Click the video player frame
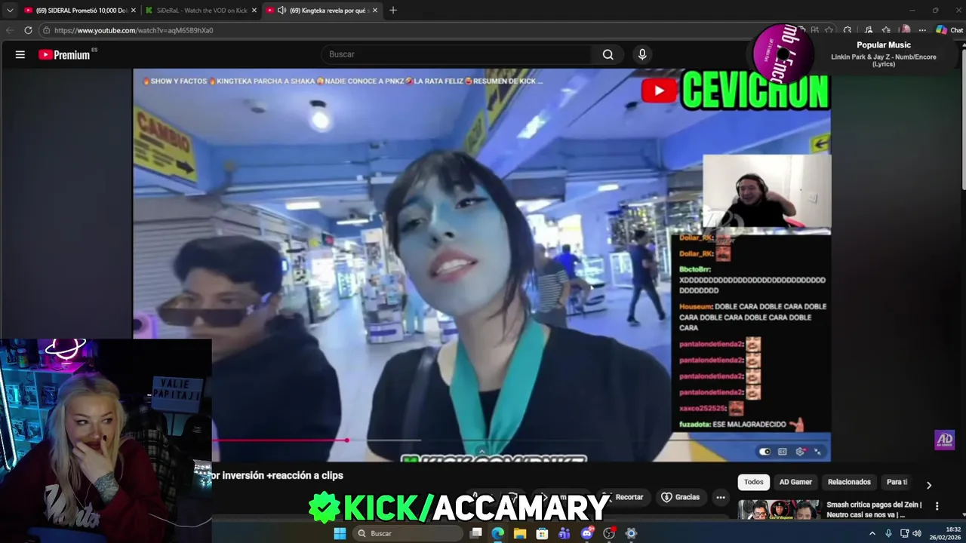Screen dimensions: 966x543 [481, 264]
